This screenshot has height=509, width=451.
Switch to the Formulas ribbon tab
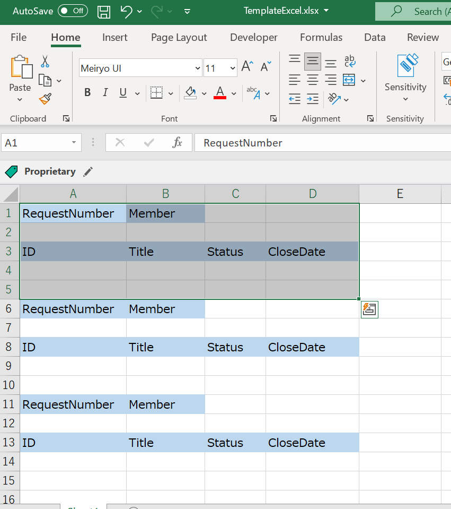[x=321, y=37]
